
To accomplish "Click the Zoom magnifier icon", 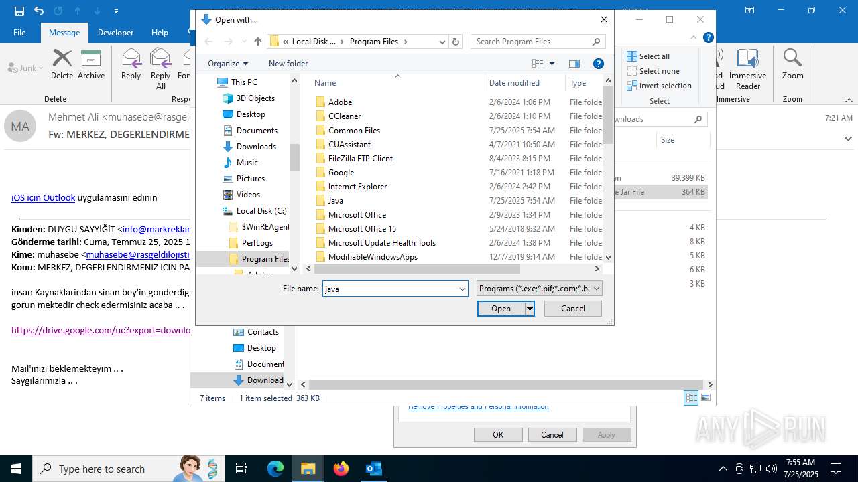I will (792, 64).
